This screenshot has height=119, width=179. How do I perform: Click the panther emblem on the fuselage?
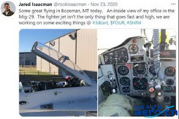24,103
